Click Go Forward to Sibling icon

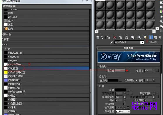[160, 37]
